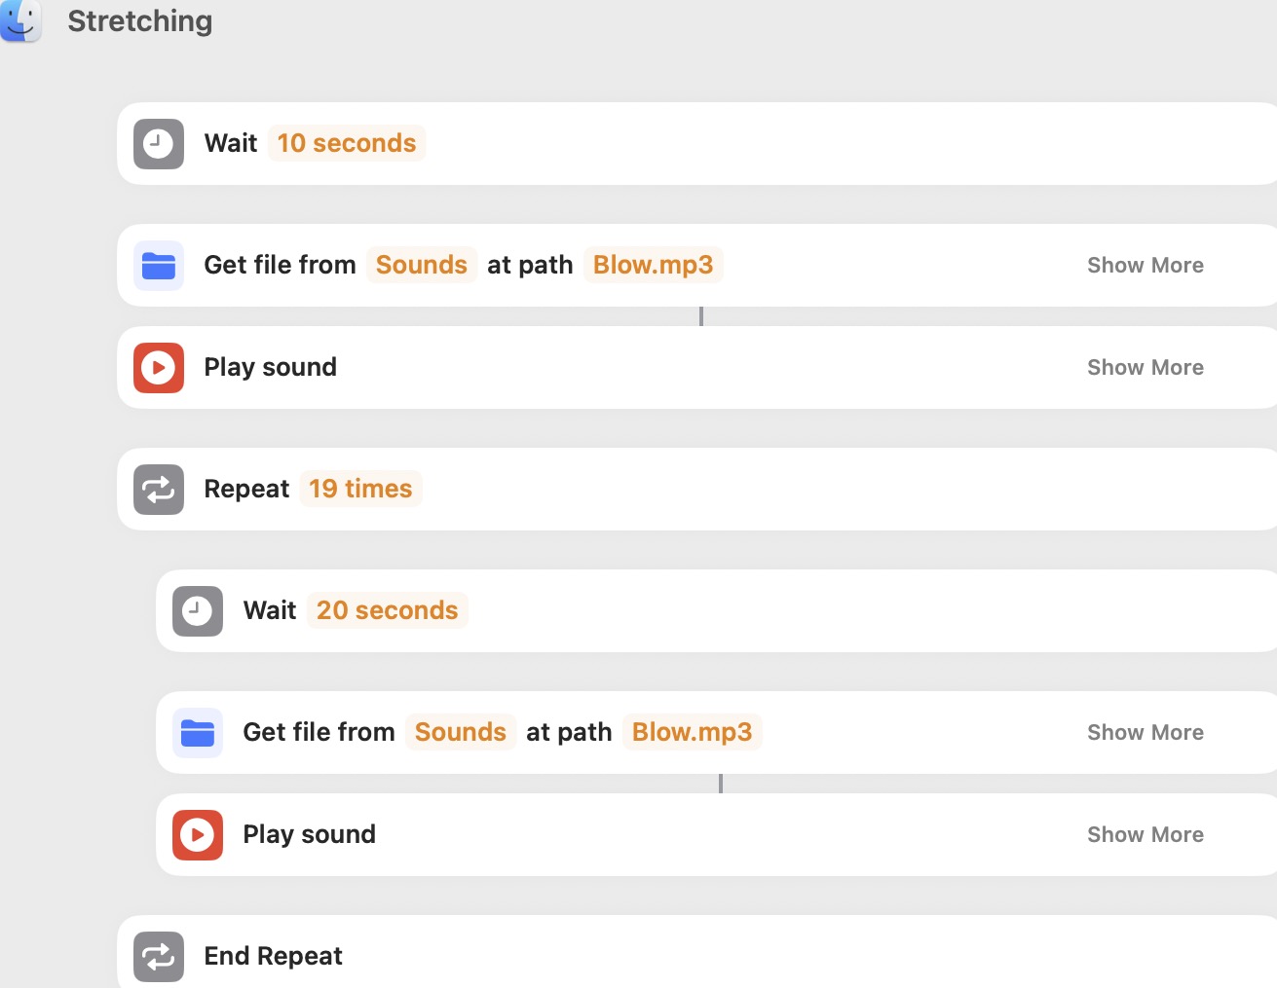Expand Show More on nested Get file action
The image size is (1277, 988).
1145,733
